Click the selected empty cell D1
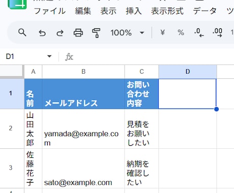The height and width of the screenshot is (193, 234). pos(187,94)
